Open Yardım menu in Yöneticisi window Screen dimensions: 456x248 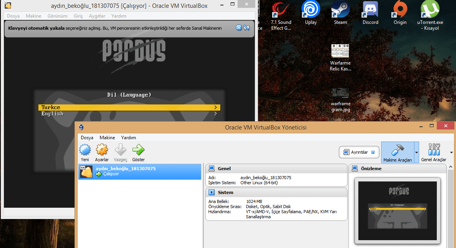click(x=129, y=137)
